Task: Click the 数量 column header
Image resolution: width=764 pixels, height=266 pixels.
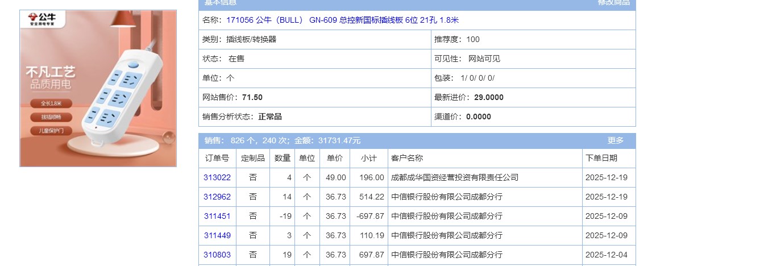Action: pos(283,158)
